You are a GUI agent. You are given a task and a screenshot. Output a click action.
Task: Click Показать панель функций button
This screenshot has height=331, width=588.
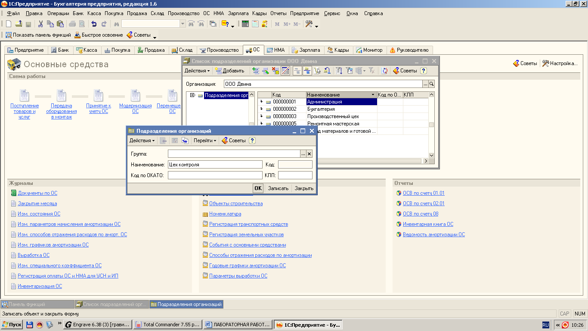coord(38,35)
